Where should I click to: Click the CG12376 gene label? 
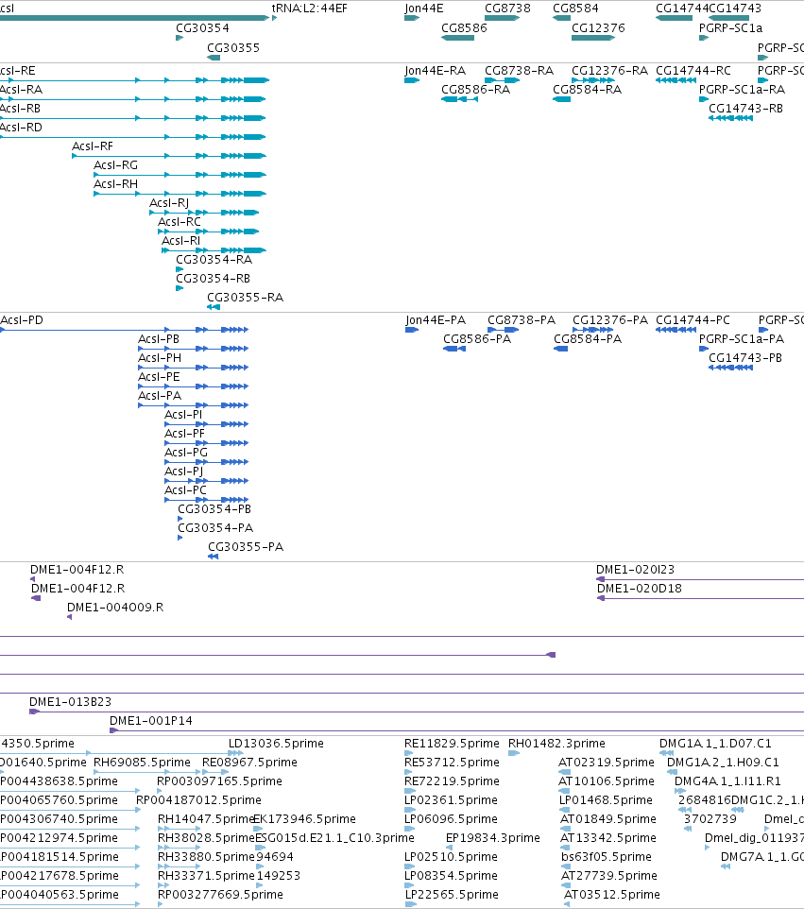pos(598,28)
